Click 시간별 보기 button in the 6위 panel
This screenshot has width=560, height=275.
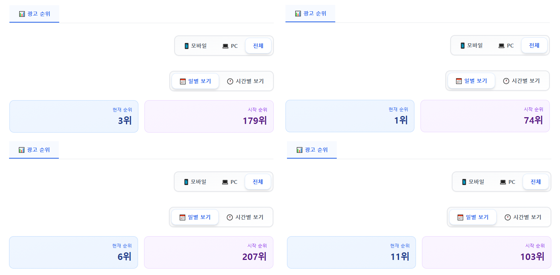click(245, 217)
